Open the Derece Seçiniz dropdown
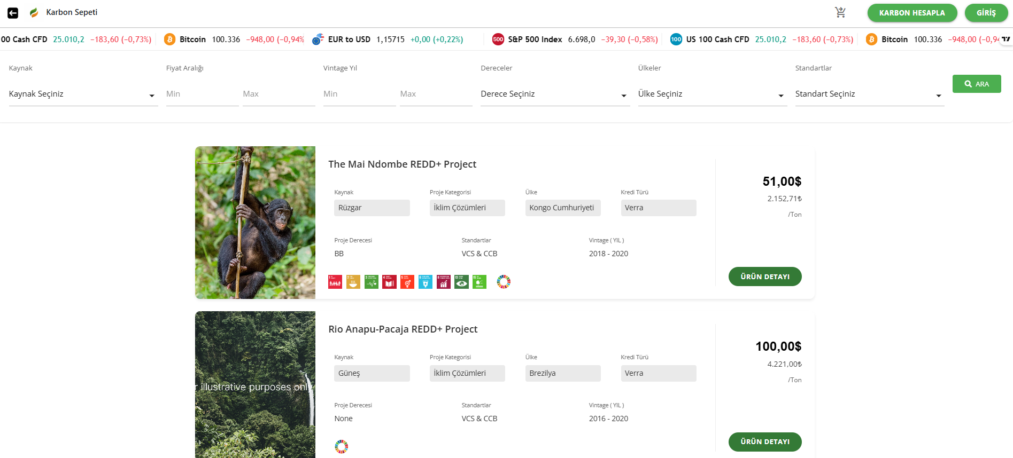The height and width of the screenshot is (458, 1013). click(x=554, y=94)
